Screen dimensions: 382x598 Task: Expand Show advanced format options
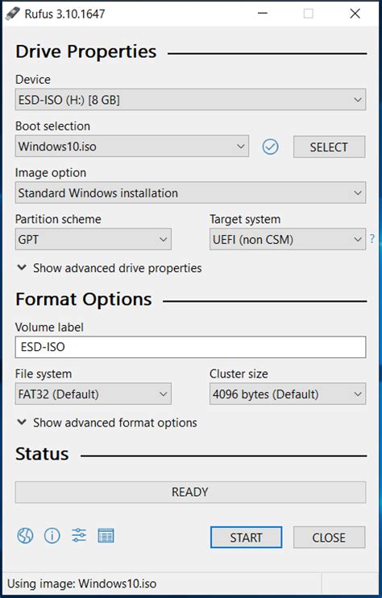pyautogui.click(x=107, y=423)
